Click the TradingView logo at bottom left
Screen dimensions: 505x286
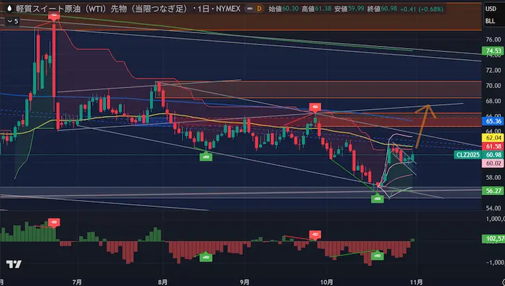click(x=12, y=265)
